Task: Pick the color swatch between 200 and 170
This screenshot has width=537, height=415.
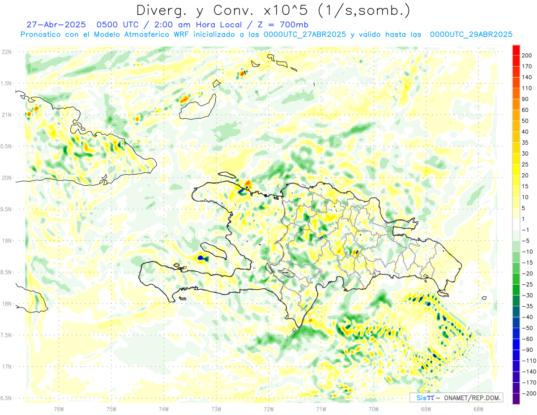Action: 516,61
